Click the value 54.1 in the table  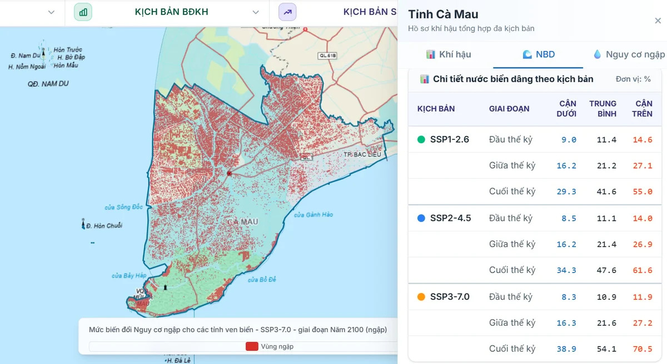(x=606, y=349)
